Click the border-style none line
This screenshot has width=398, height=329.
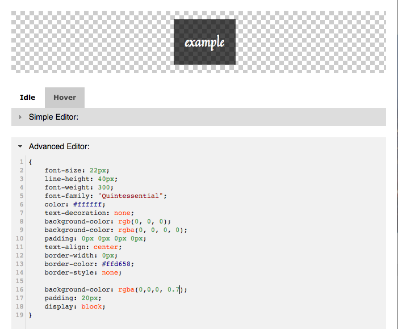click(x=83, y=273)
